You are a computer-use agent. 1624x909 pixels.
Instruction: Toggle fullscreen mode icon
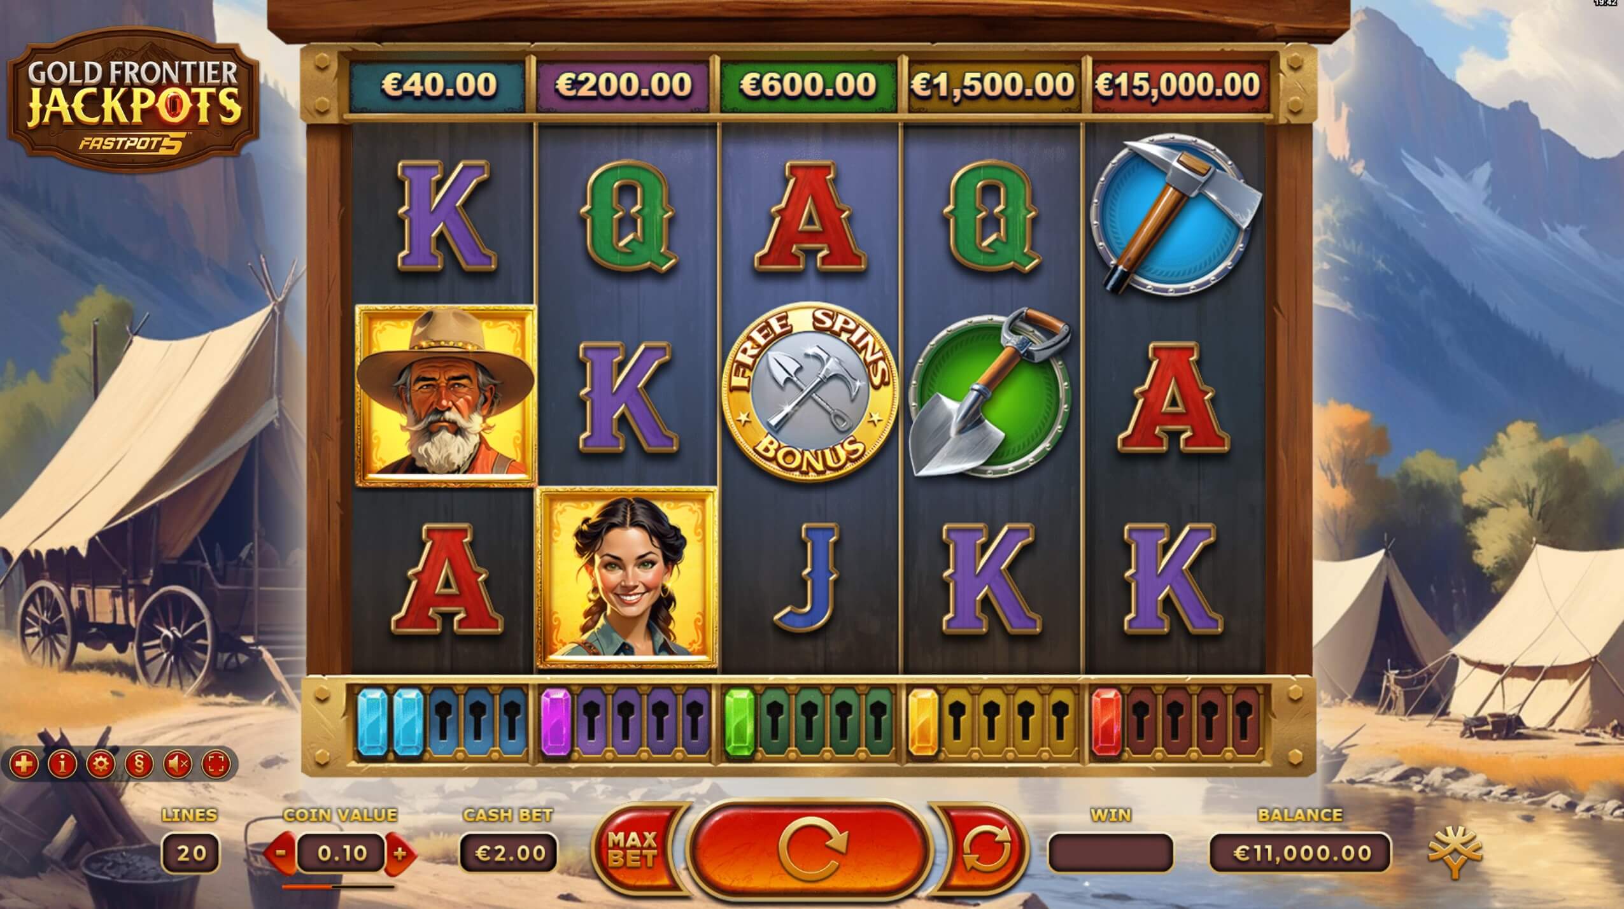(215, 763)
